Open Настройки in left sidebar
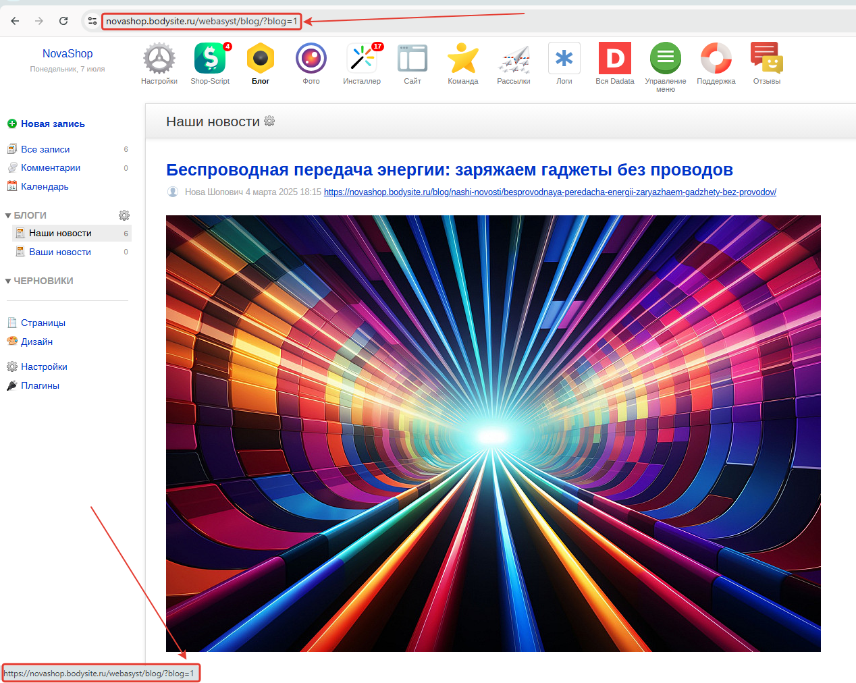This screenshot has width=856, height=683. point(44,366)
